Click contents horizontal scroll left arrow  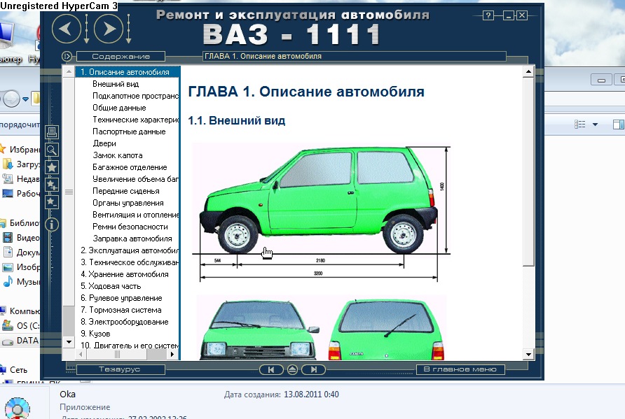[81, 354]
